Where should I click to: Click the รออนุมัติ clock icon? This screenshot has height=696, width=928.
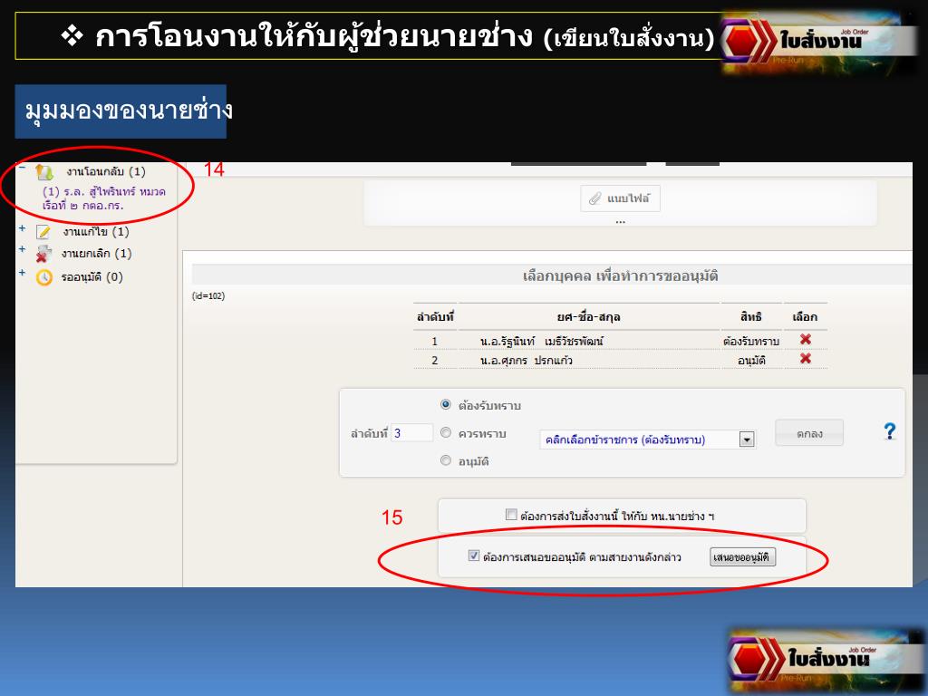coord(43,277)
